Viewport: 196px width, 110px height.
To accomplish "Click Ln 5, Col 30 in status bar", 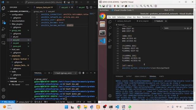I will tap(60, 102).
